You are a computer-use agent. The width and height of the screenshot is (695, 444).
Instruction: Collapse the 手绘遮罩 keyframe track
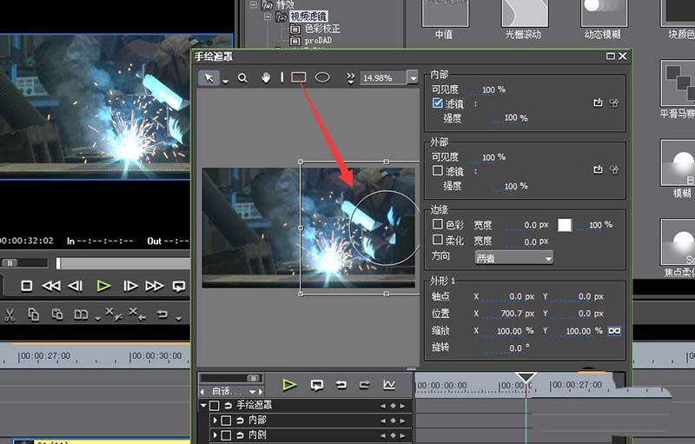204,406
